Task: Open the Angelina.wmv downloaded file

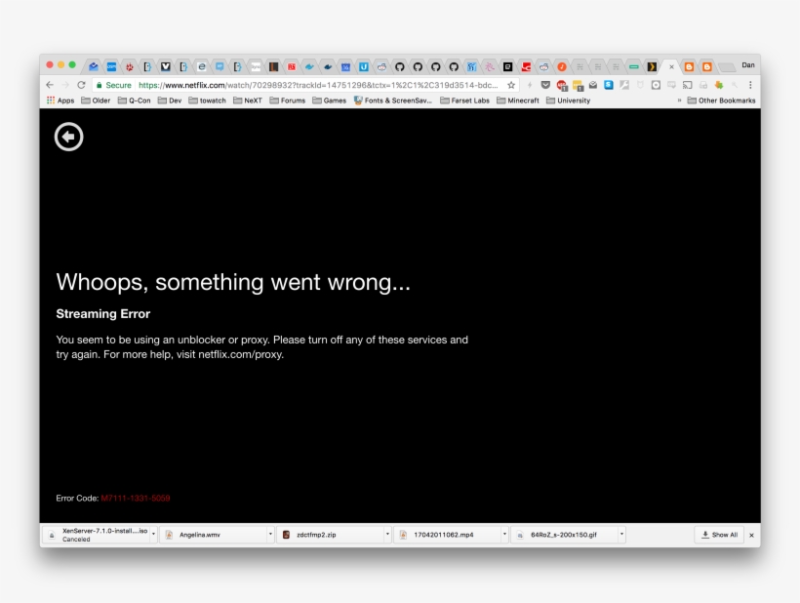Action: pyautogui.click(x=214, y=535)
